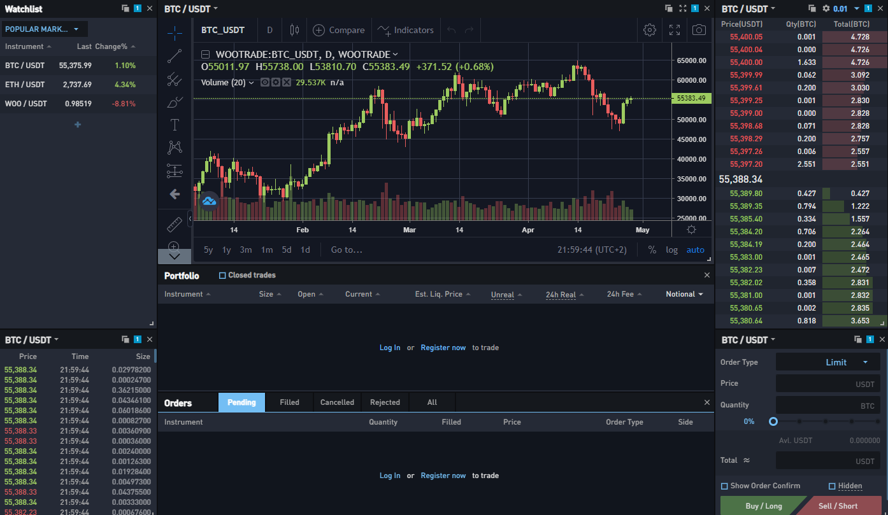Open the candlestick chart style picker
888x515 pixels.
click(x=294, y=30)
